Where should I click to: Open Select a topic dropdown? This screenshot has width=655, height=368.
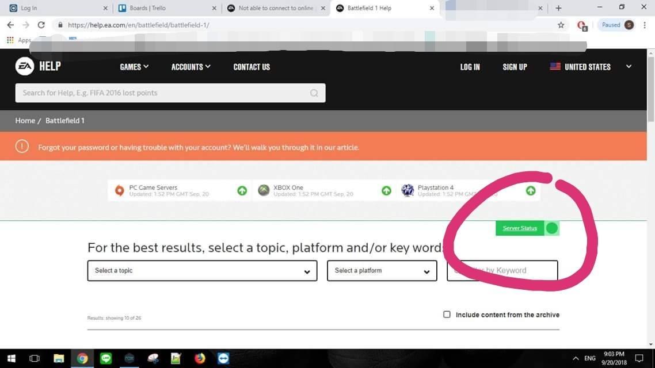[202, 271]
